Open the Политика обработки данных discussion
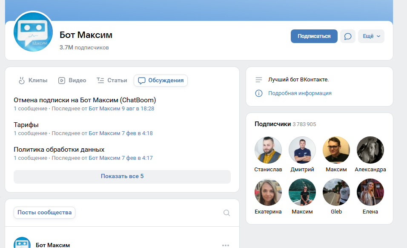Screen dimensions: 407x248 coord(59,150)
